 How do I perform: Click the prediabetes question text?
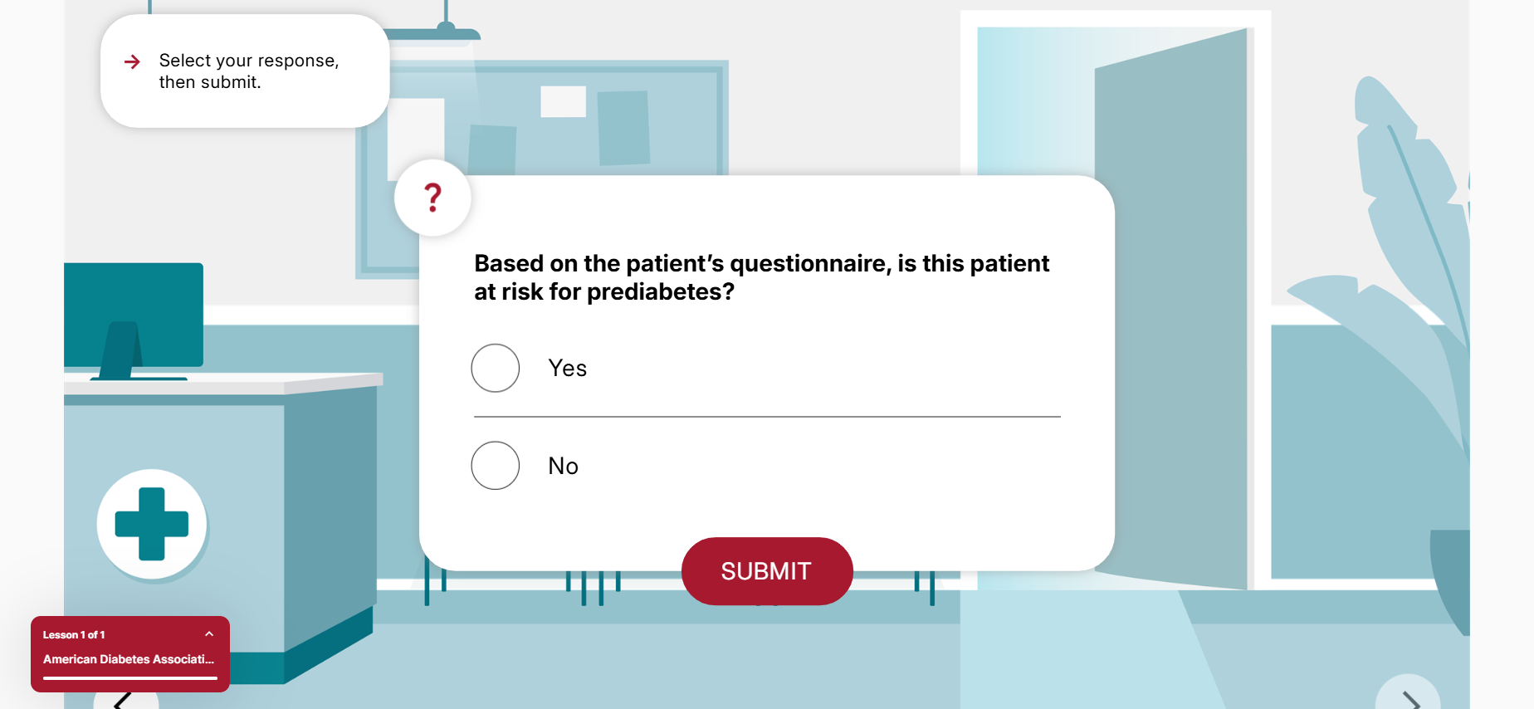(x=761, y=277)
